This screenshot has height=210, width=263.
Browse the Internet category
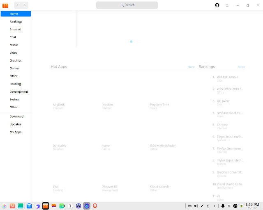click(16, 29)
